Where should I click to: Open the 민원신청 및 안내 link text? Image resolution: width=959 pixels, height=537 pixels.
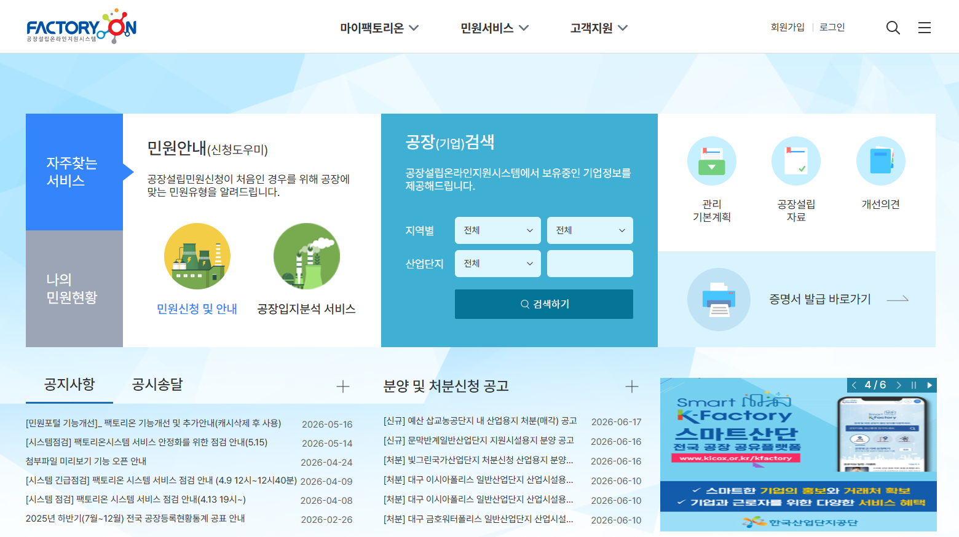(197, 309)
